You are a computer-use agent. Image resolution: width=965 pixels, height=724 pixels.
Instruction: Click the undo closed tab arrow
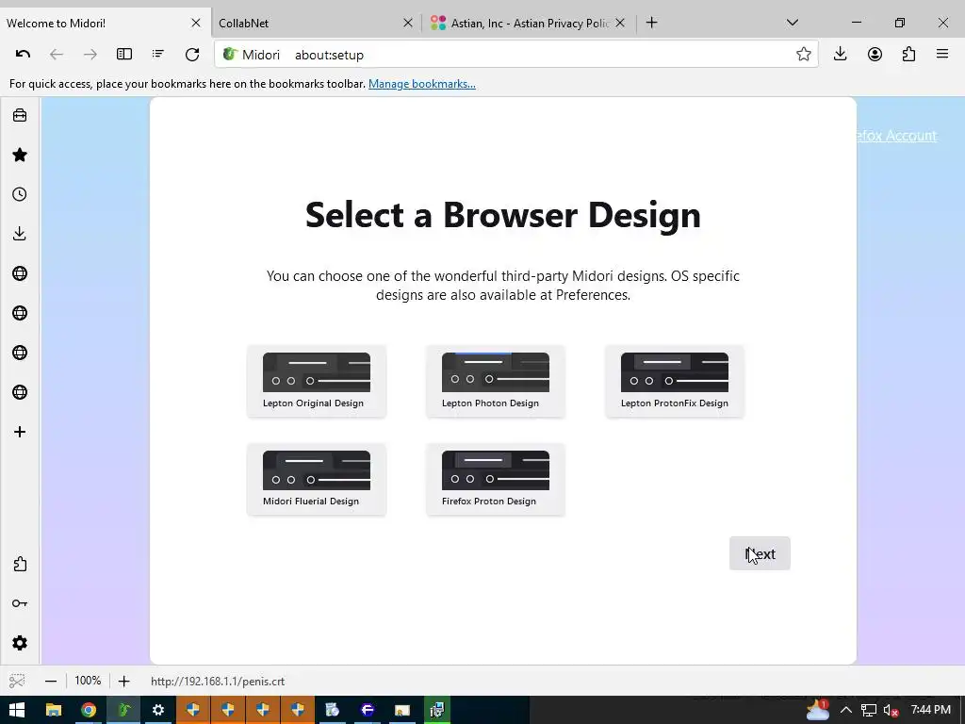click(x=23, y=54)
